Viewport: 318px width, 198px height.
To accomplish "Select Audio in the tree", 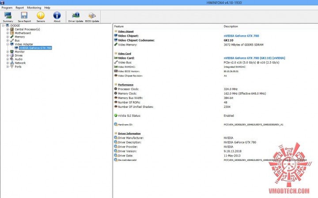I will 19,59.
